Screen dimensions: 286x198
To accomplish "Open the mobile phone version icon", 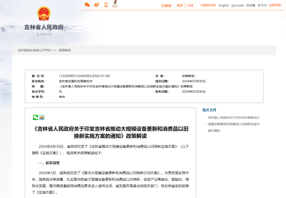I will click(106, 5).
